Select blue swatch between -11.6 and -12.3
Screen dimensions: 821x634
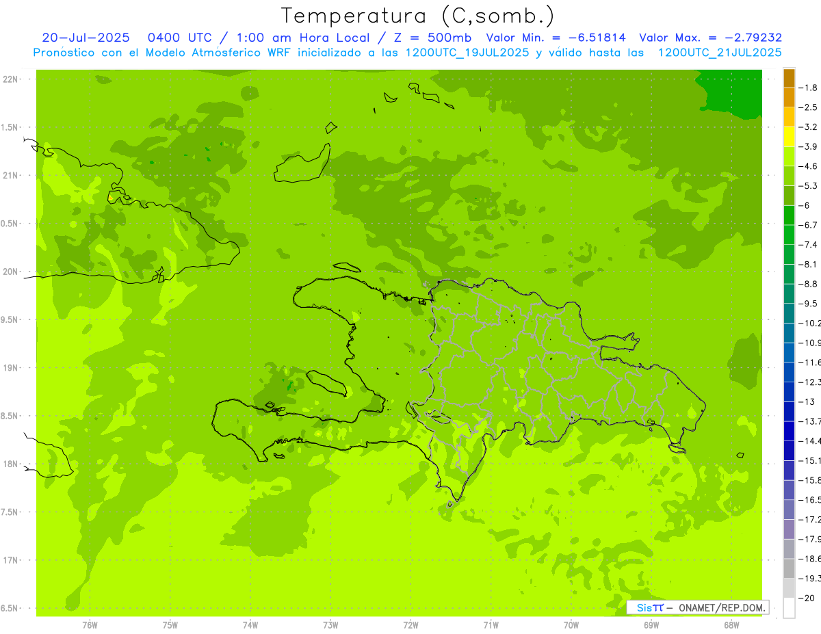(x=789, y=372)
